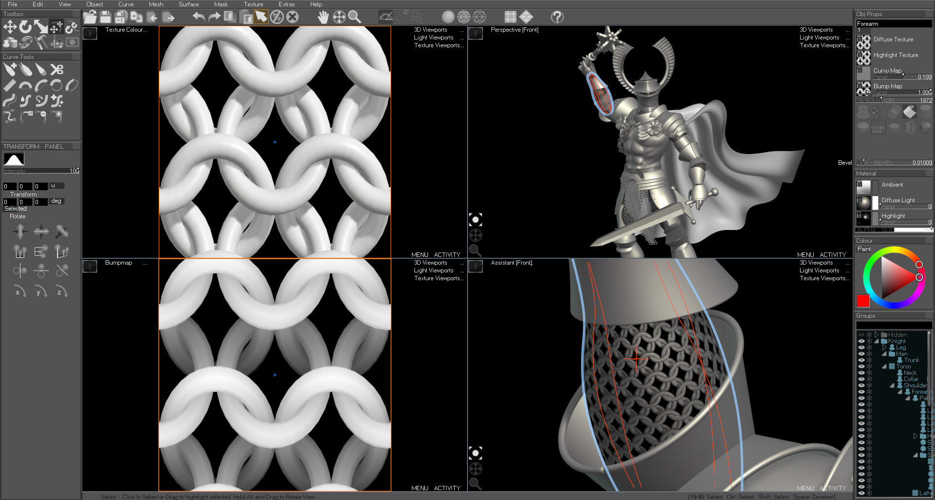Expand the Hidden folder in Groups

point(877,334)
